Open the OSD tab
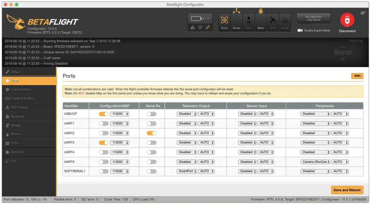The image size is (371, 205). point(29,143)
